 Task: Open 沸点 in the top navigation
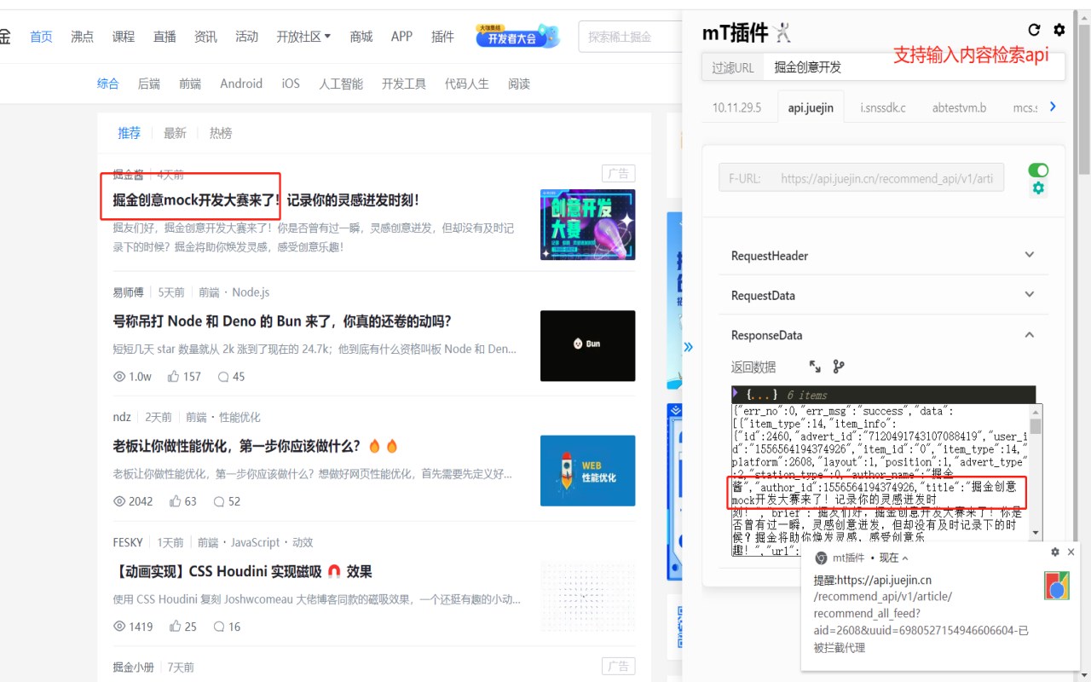[83, 37]
